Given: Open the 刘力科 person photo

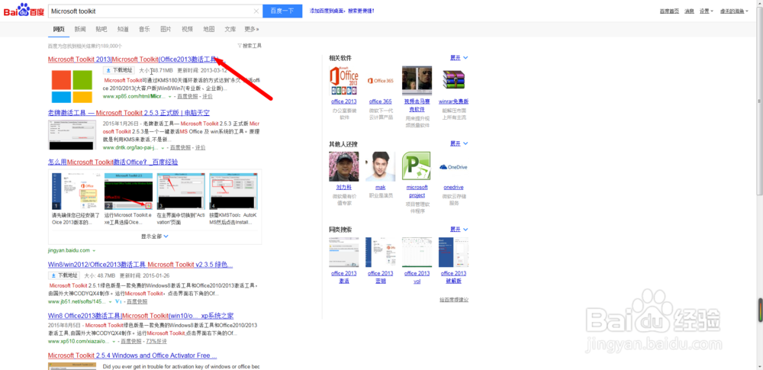Looking at the screenshot, I should pos(343,166).
